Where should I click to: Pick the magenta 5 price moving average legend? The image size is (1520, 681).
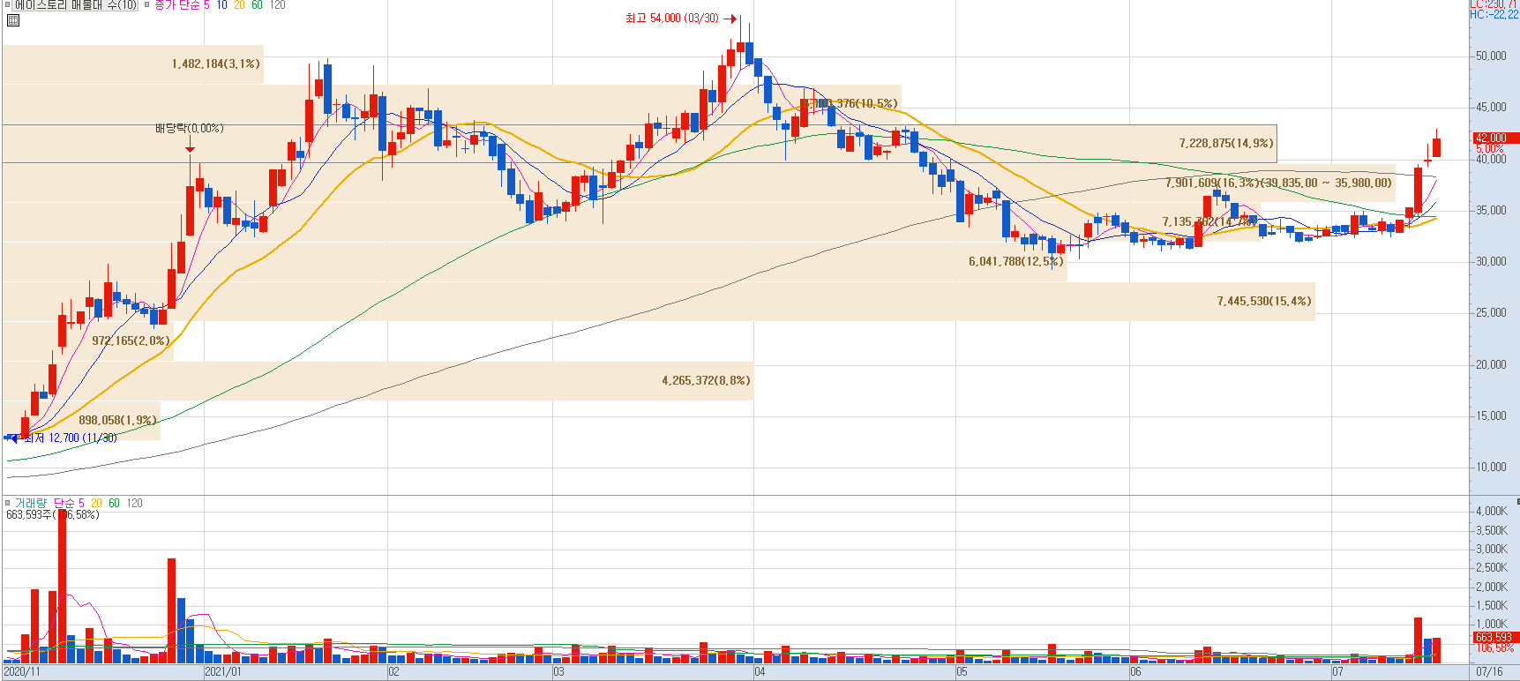(206, 5)
